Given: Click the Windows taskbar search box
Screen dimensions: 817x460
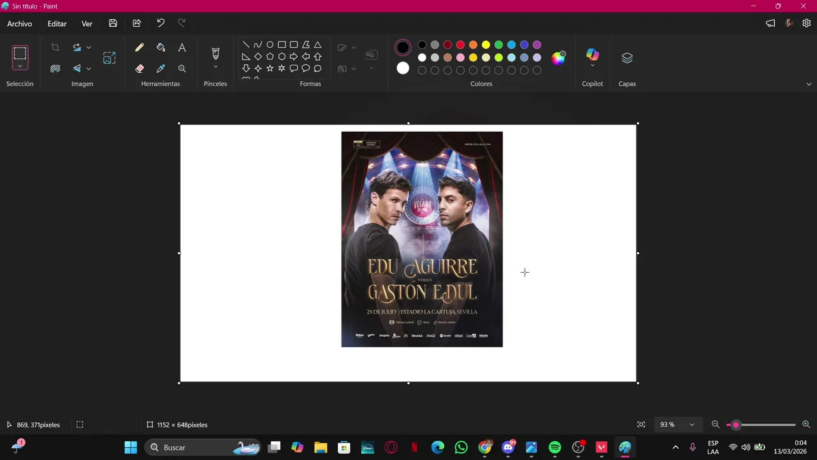Looking at the screenshot, I should tap(203, 448).
